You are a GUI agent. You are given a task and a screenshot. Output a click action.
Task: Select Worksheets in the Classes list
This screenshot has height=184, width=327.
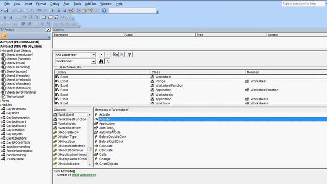pos(67,124)
